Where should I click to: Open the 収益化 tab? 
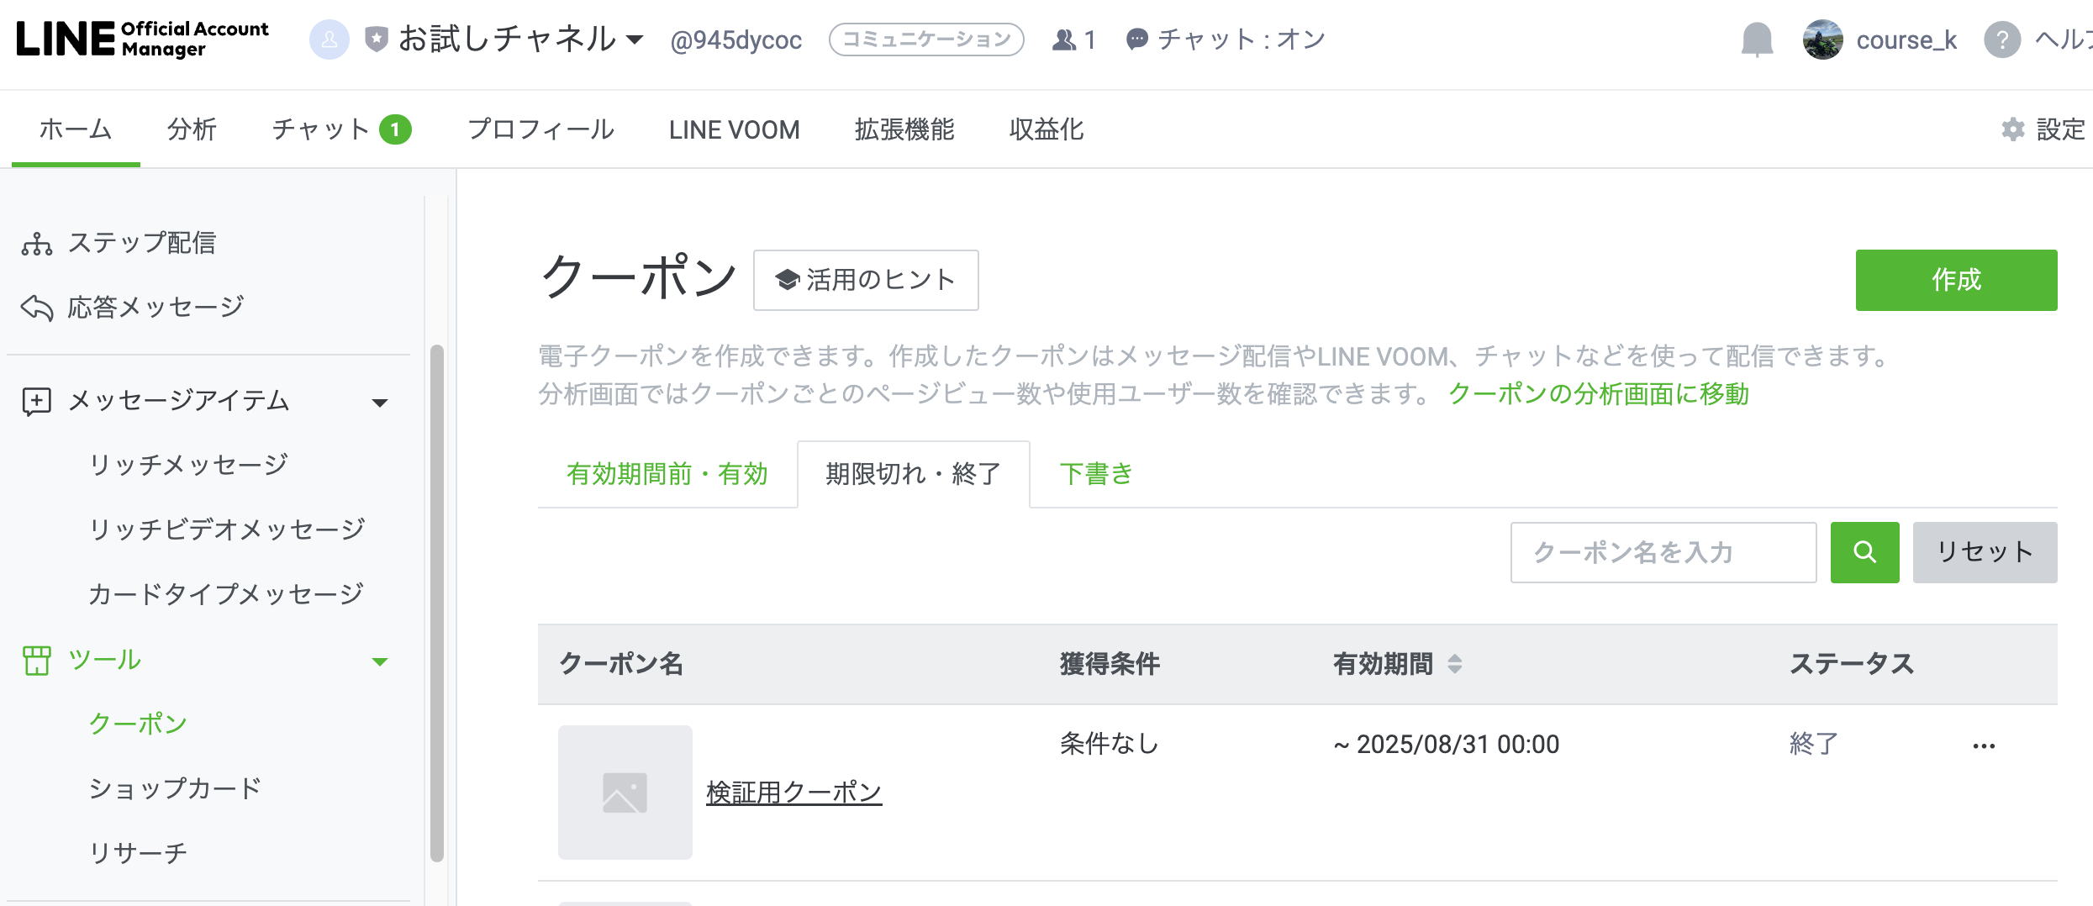click(x=1046, y=129)
